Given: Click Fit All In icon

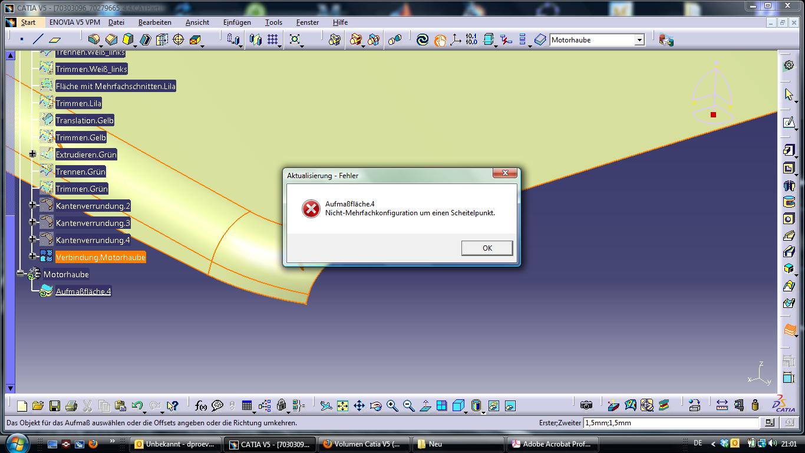Looking at the screenshot, I should click(342, 406).
